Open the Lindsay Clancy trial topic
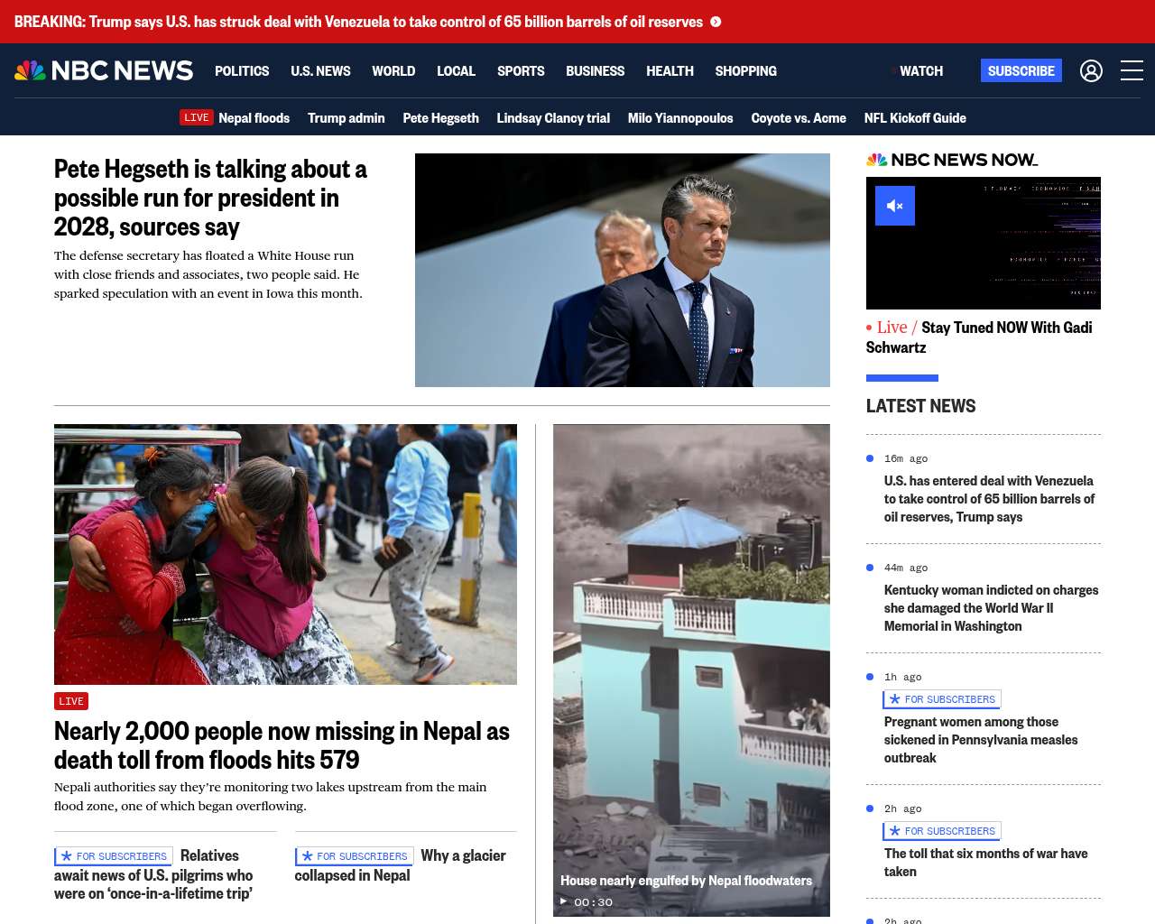 click(553, 117)
